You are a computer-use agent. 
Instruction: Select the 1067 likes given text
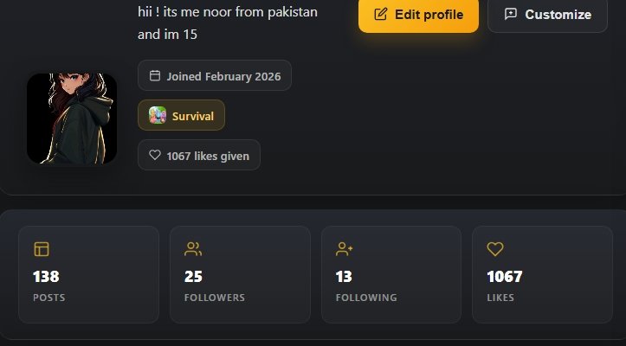tap(208, 156)
